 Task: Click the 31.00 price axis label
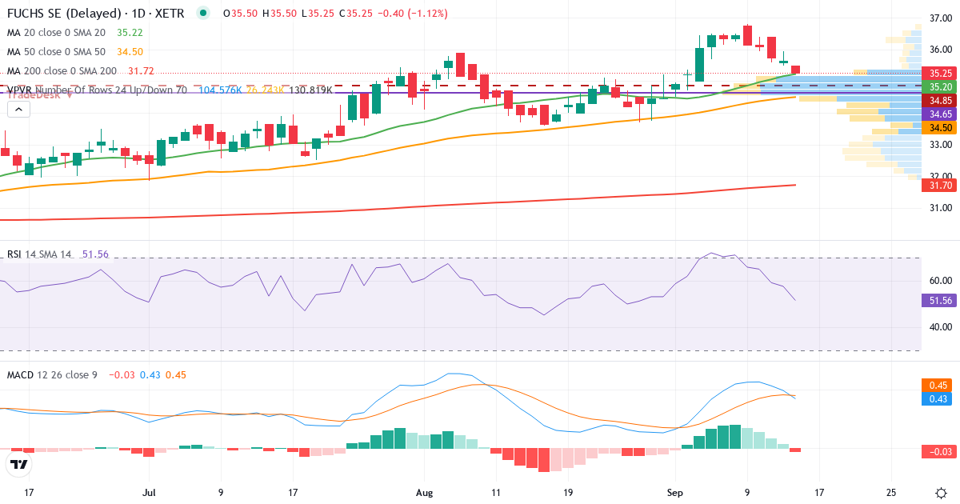tap(940, 208)
